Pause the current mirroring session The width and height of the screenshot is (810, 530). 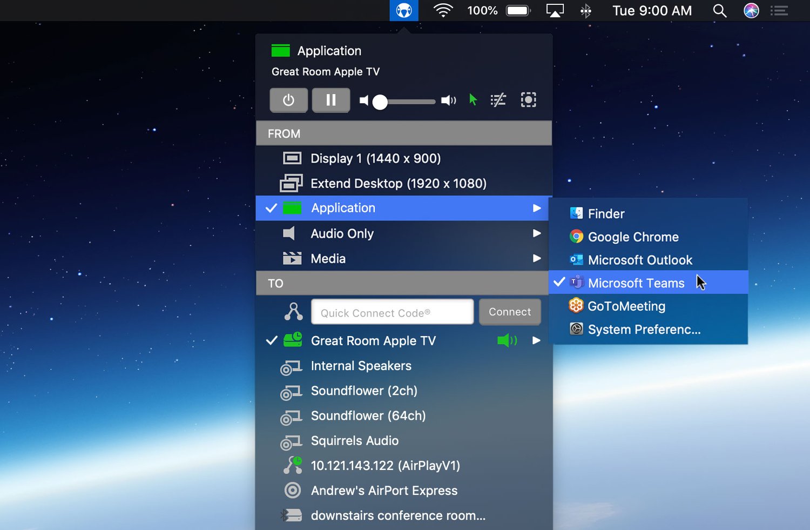click(x=331, y=100)
